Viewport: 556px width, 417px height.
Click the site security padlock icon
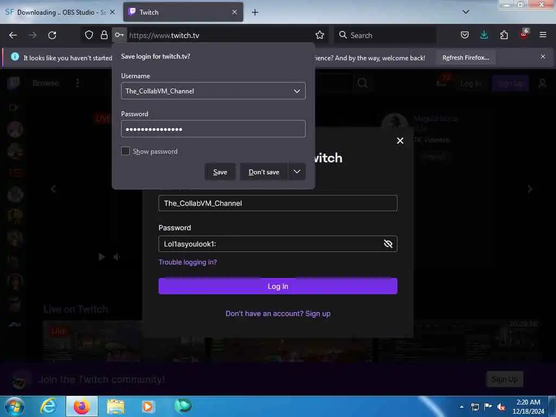104,35
